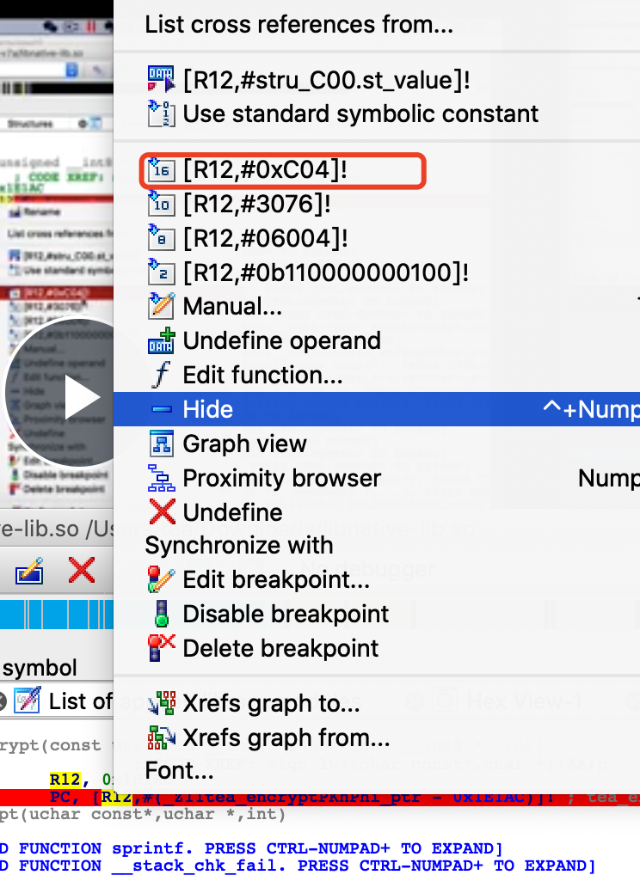The height and width of the screenshot is (875, 640).
Task: Open Xrefs graph from...
Action: click(286, 737)
